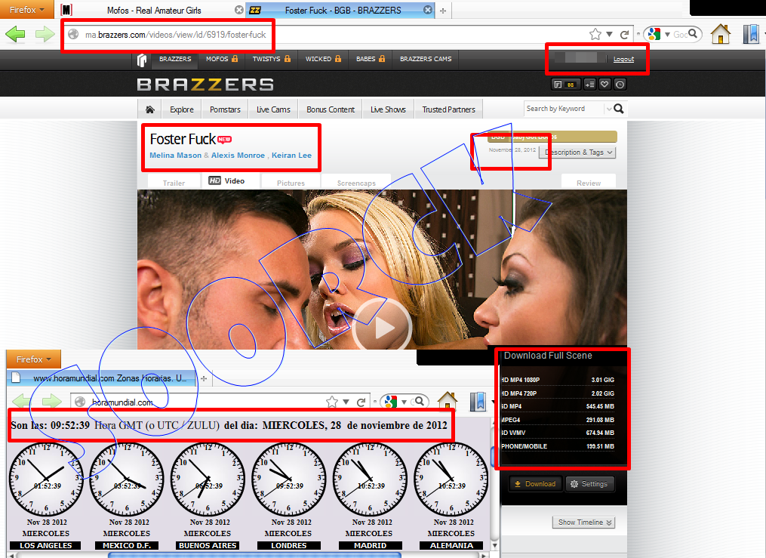Open the Trusted Partners menu item

click(x=449, y=109)
